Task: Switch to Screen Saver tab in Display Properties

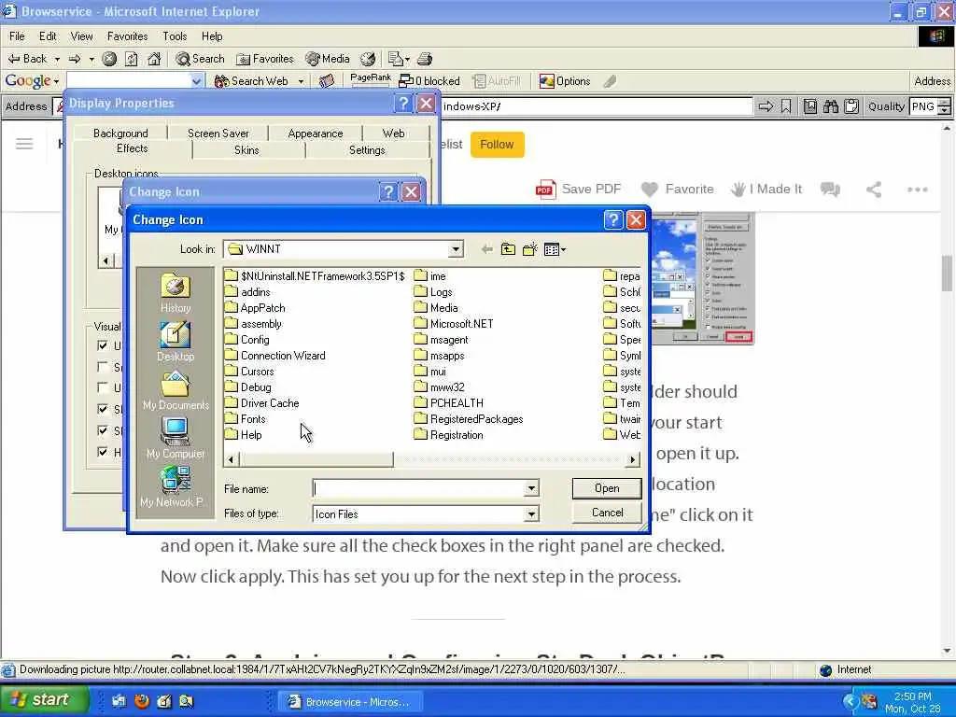Action: pos(218,134)
